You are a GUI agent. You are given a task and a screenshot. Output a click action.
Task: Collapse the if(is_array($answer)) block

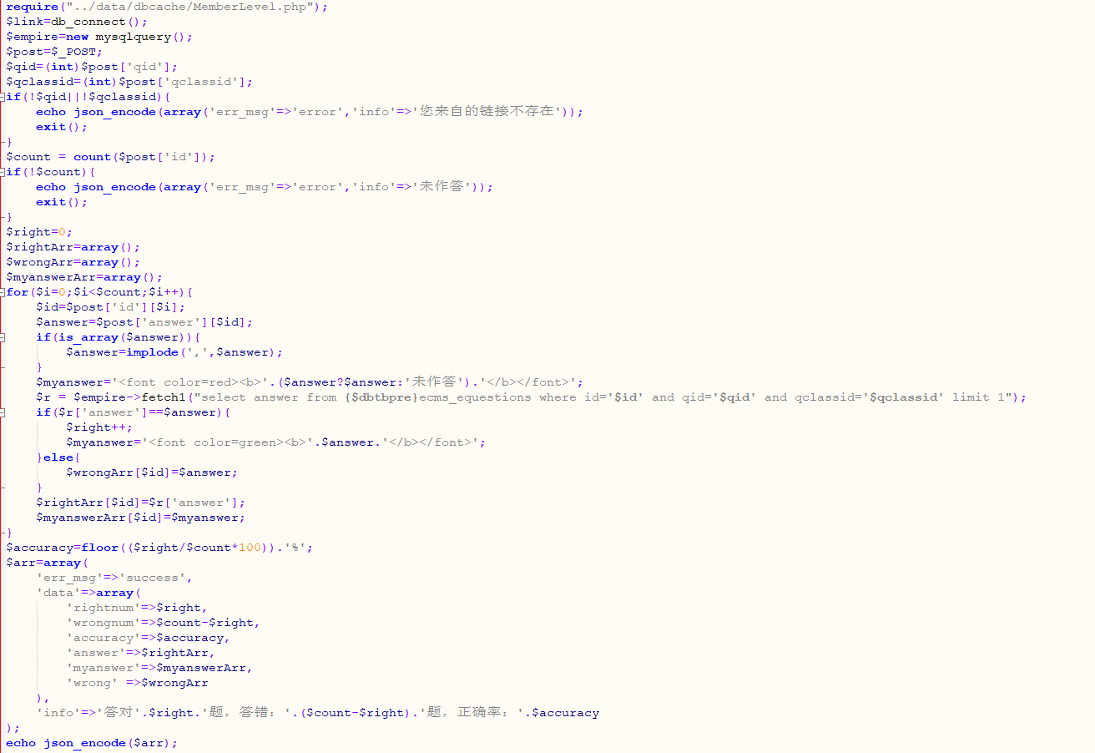pos(3,337)
